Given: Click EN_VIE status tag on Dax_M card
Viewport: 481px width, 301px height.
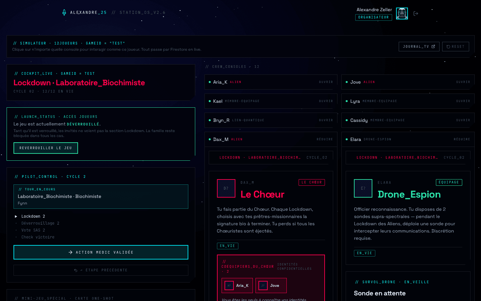Looking at the screenshot, I should 227,246.
